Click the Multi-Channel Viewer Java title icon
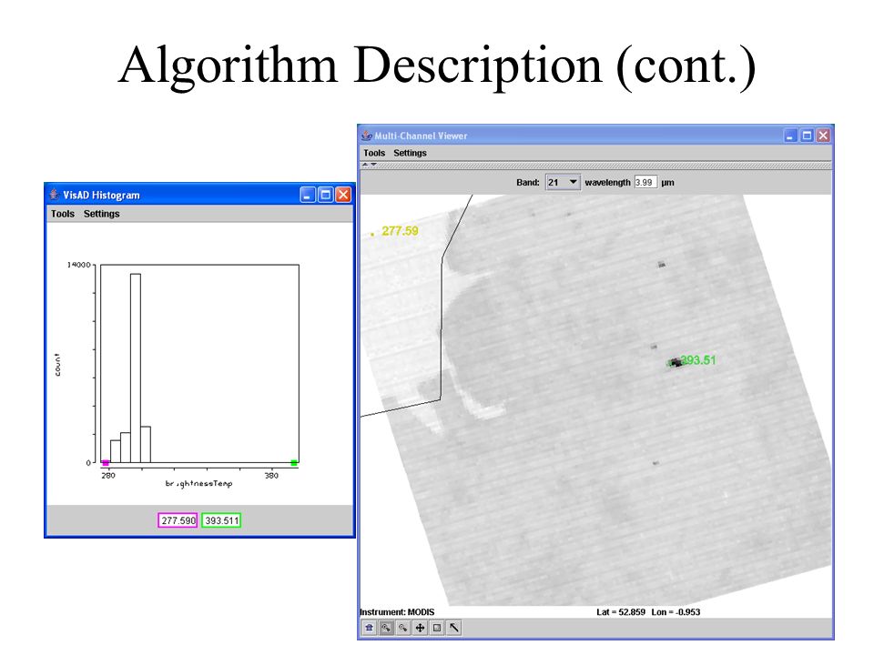Image resolution: width=874 pixels, height=655 pixels. coord(366,136)
